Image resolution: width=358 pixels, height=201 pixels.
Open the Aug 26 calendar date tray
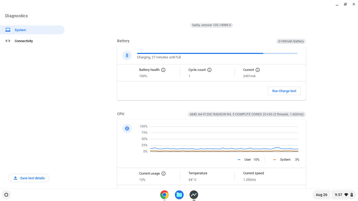click(x=321, y=195)
